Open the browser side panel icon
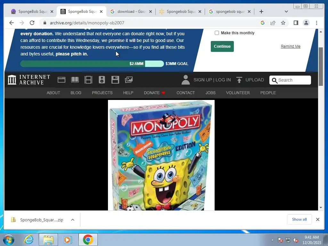 296,23
